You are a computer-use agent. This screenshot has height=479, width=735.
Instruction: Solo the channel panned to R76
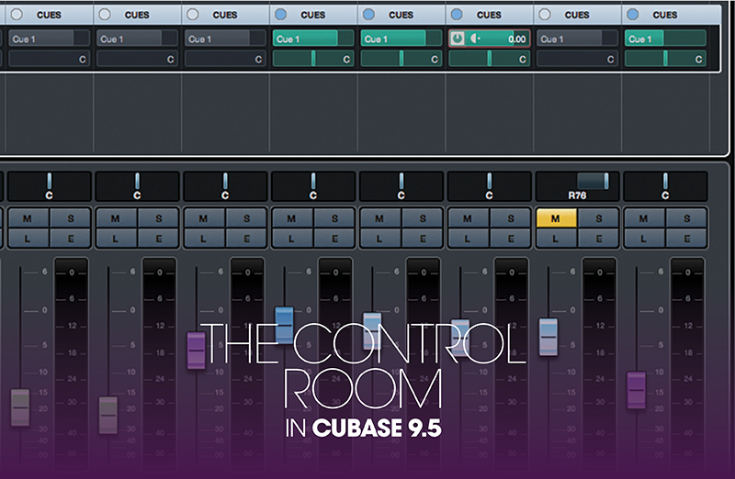598,219
